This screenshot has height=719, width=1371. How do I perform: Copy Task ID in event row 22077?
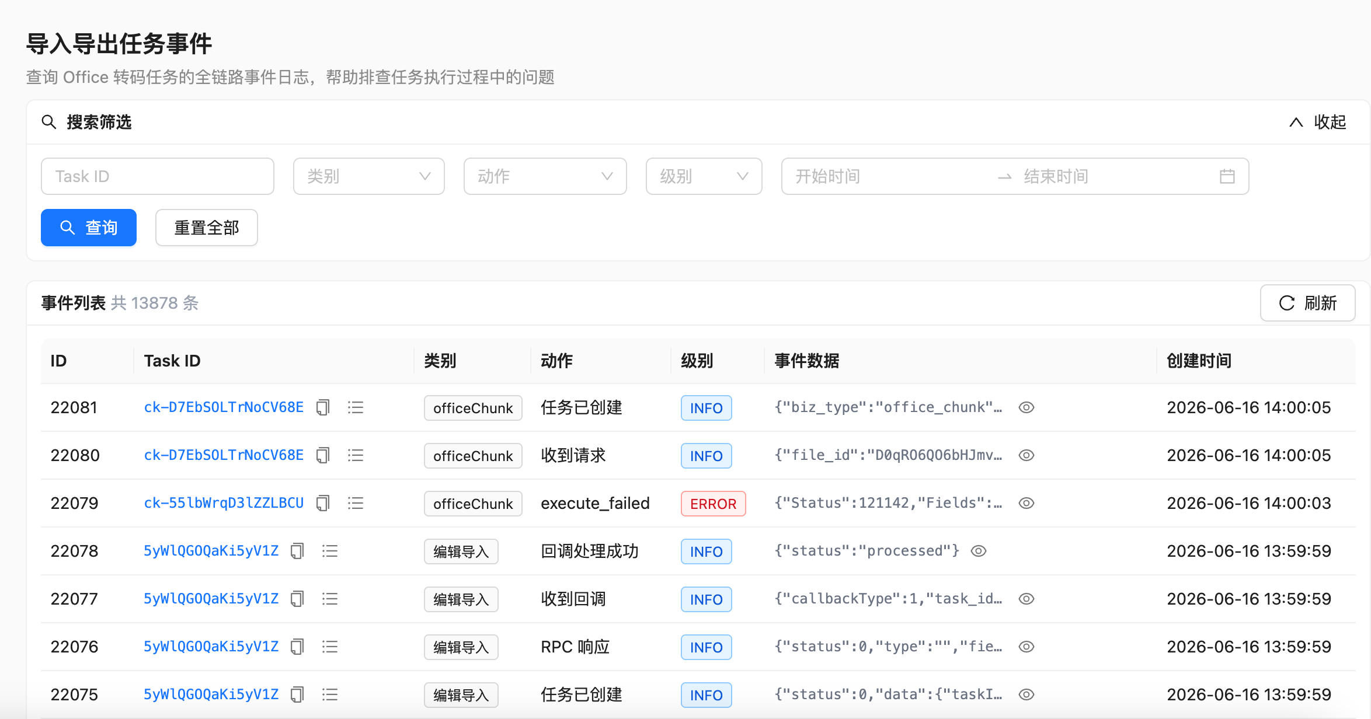click(298, 599)
